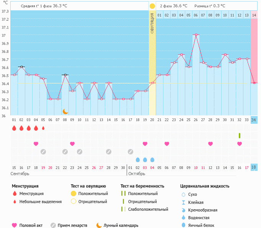Select the highlighted cycle day 34 cell
The height and width of the screenshot is (228, 261).
point(254,120)
